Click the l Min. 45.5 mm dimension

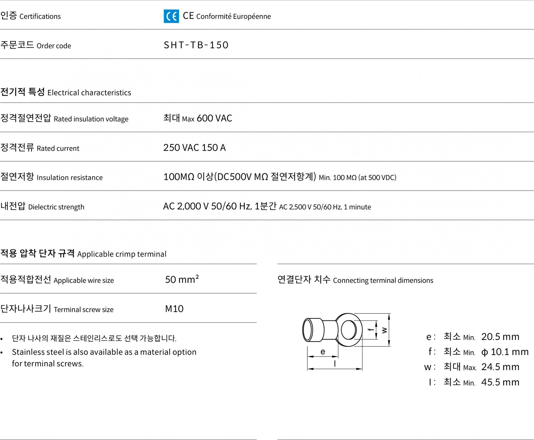pyautogui.click(x=474, y=382)
